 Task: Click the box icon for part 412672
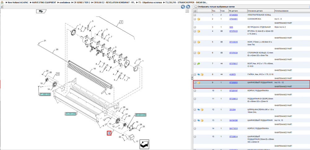coord(202,74)
